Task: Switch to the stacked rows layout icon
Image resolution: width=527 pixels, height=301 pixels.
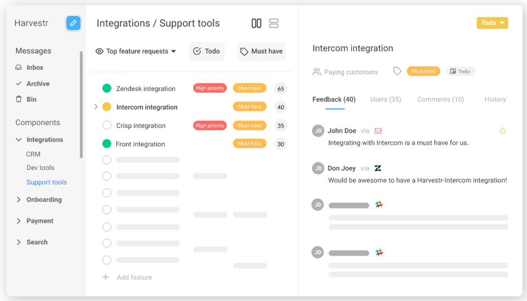Action: 274,23
